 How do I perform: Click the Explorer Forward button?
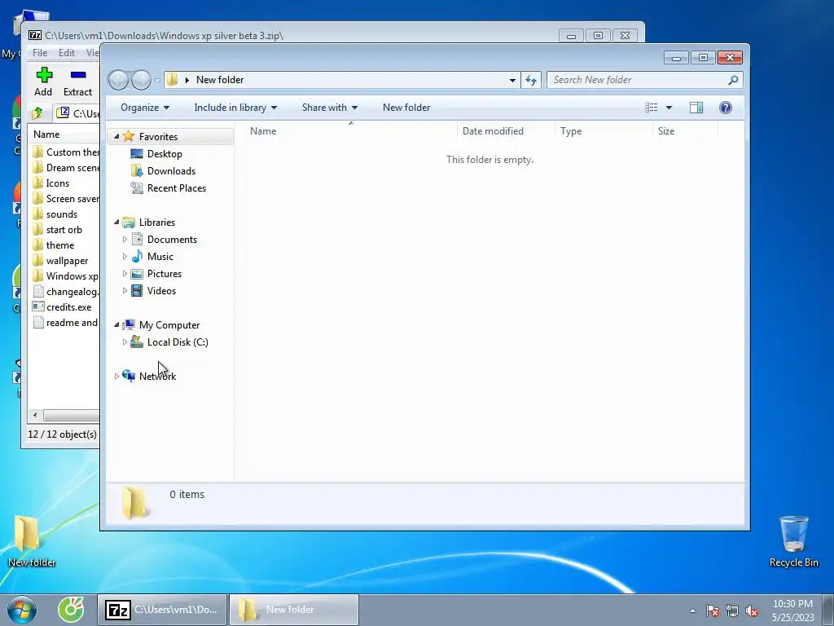(x=141, y=80)
